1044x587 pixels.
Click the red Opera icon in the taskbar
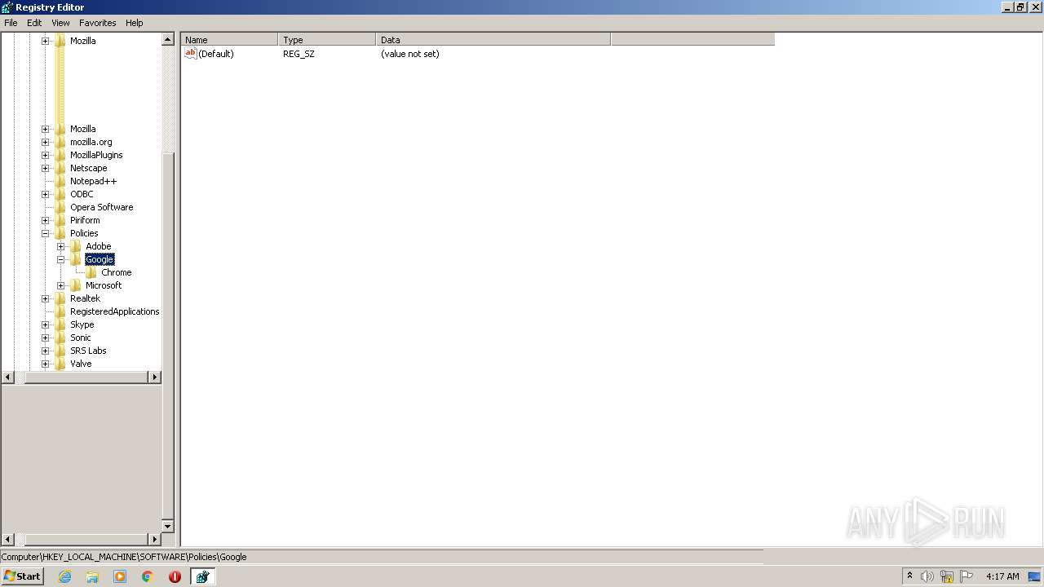[175, 576]
